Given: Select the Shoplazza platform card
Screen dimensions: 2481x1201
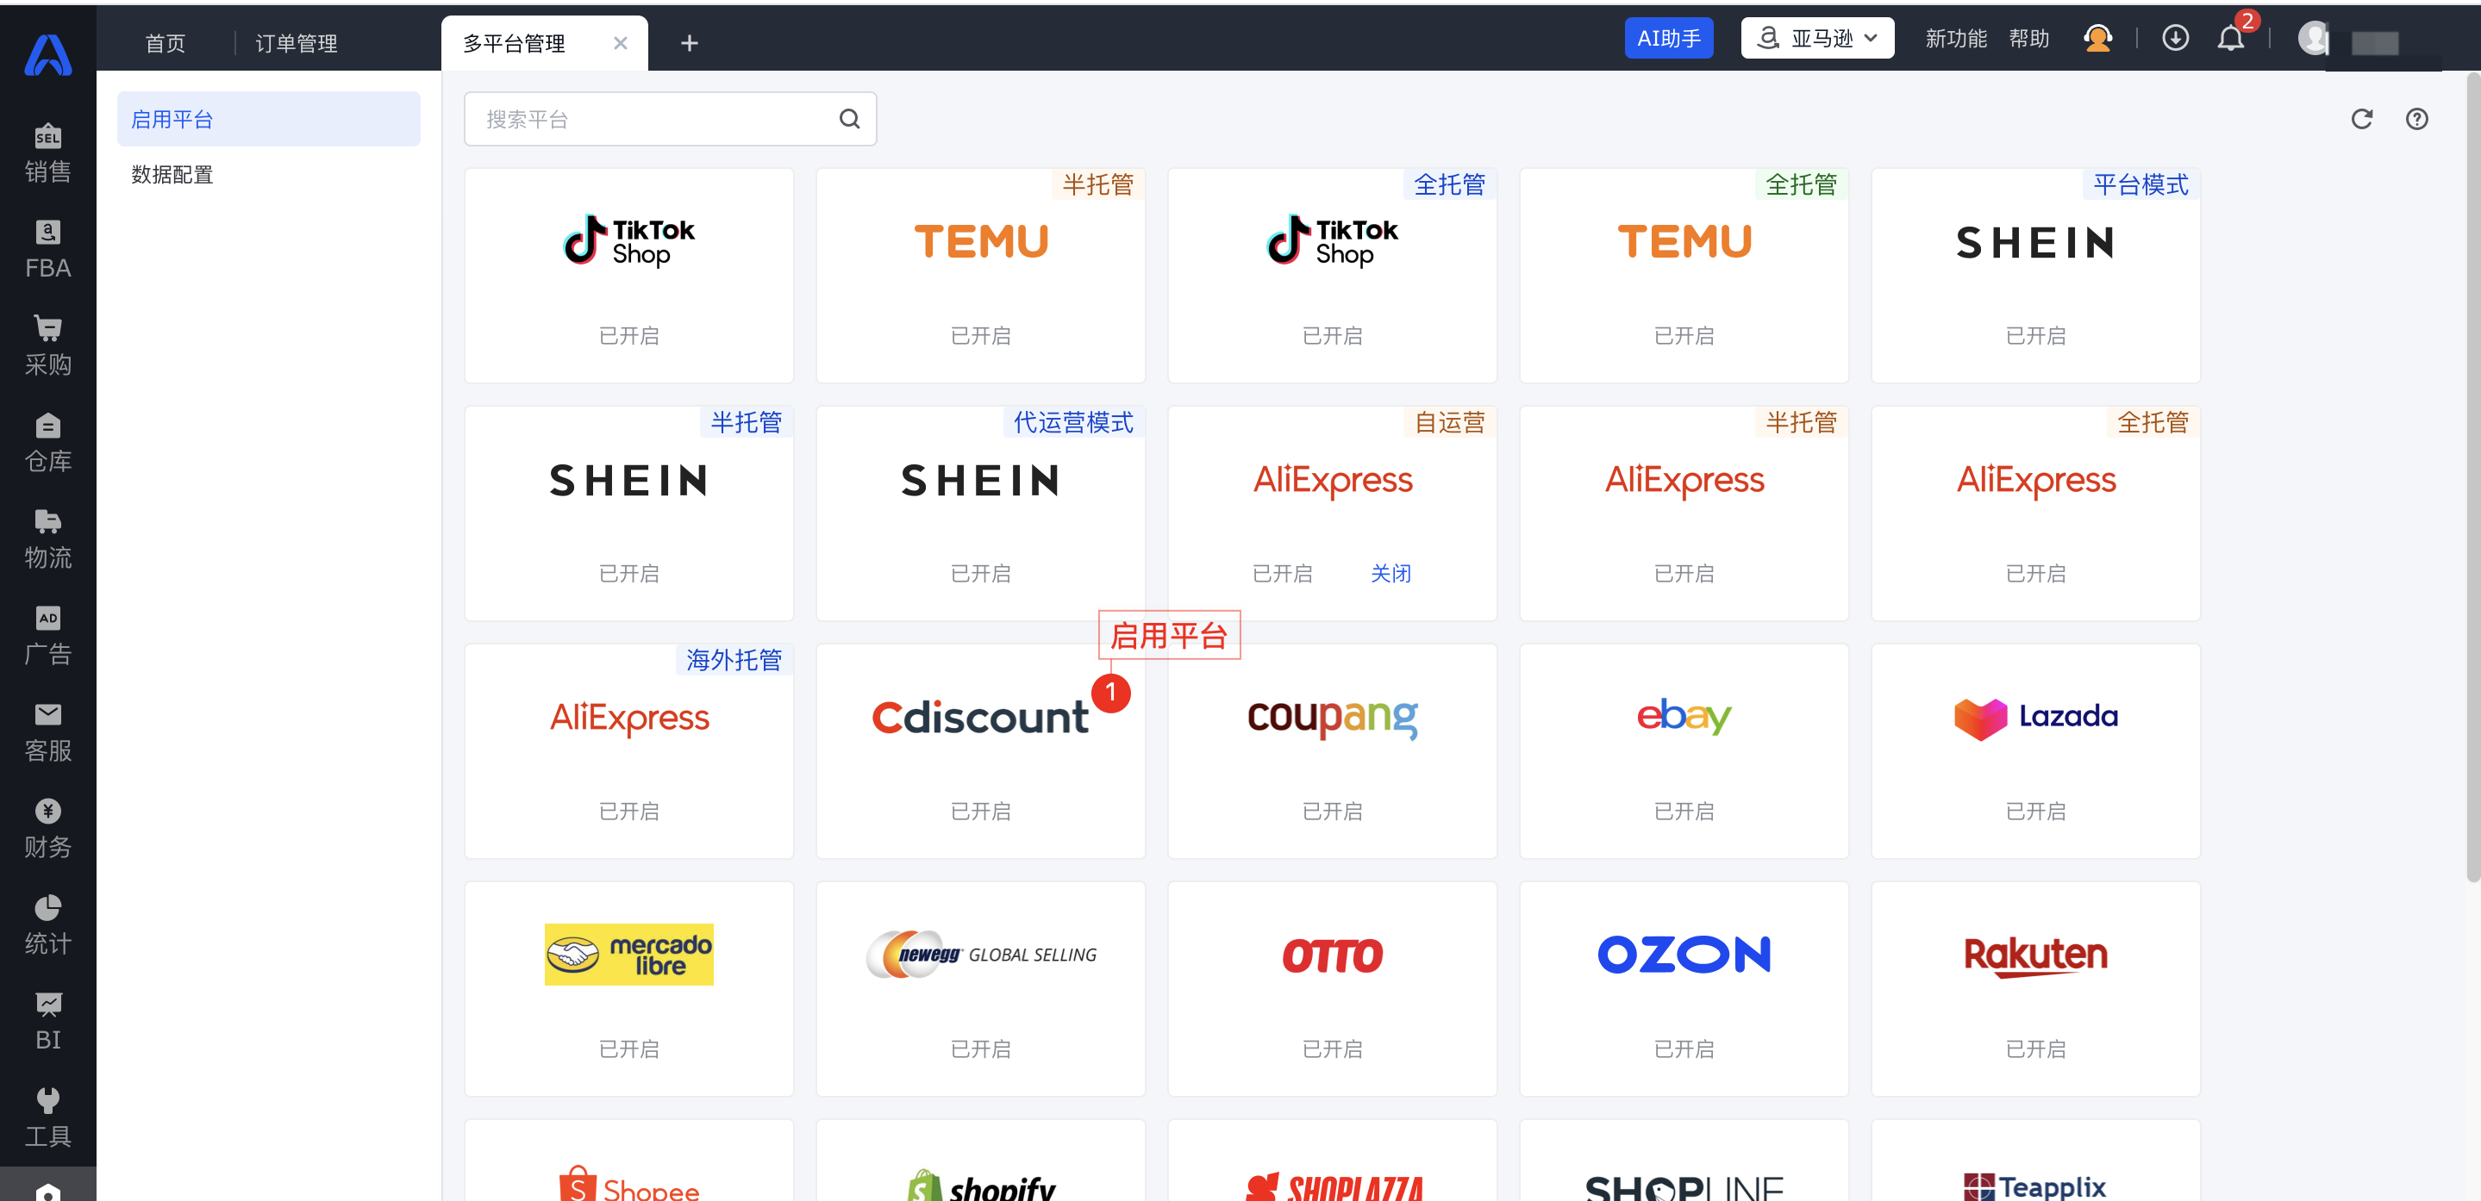Looking at the screenshot, I should [1332, 1160].
